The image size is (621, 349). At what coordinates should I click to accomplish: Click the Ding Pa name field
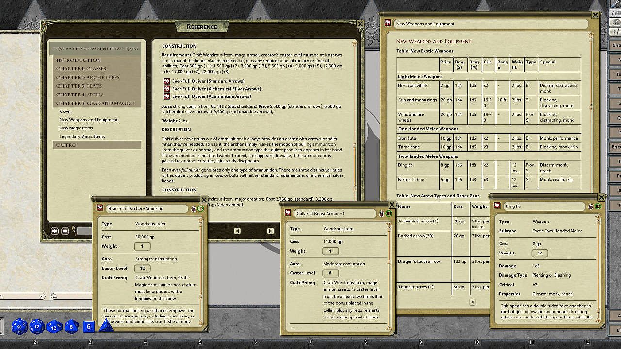544,206
